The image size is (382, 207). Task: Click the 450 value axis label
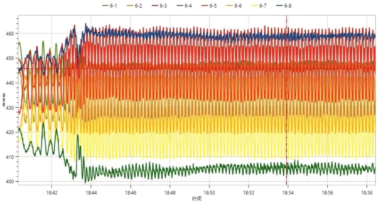[x=10, y=58]
